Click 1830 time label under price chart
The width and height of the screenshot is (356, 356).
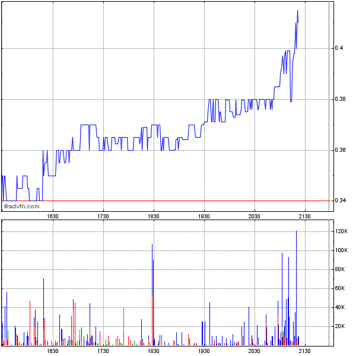point(154,217)
